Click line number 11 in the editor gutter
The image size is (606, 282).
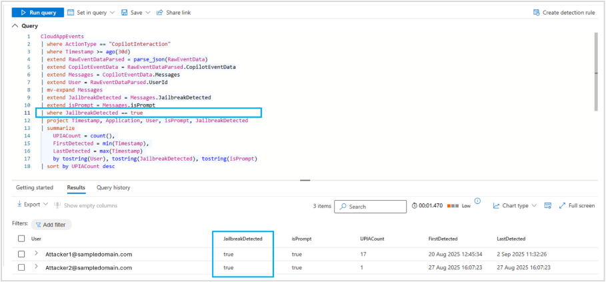pyautogui.click(x=28, y=113)
